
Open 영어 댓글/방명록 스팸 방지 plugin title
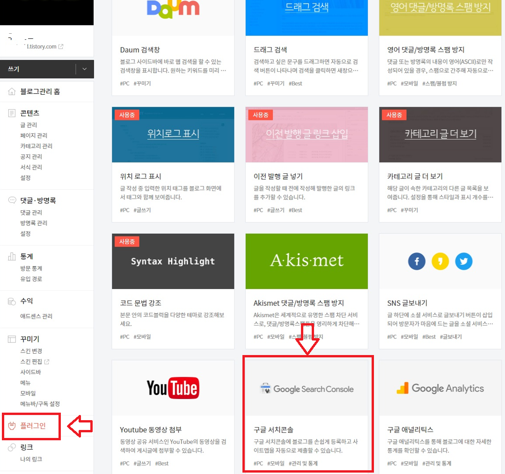click(x=426, y=50)
